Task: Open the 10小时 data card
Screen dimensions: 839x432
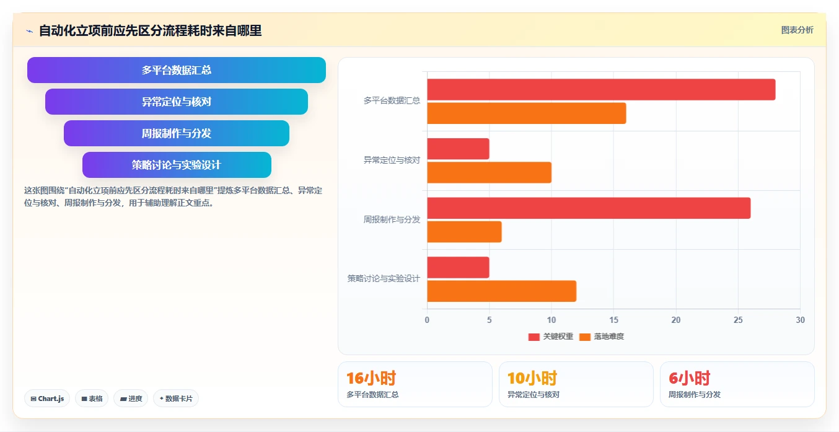Action: point(576,384)
